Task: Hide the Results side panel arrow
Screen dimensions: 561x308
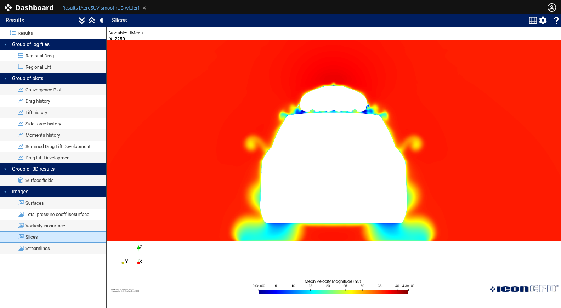Action: pyautogui.click(x=101, y=21)
